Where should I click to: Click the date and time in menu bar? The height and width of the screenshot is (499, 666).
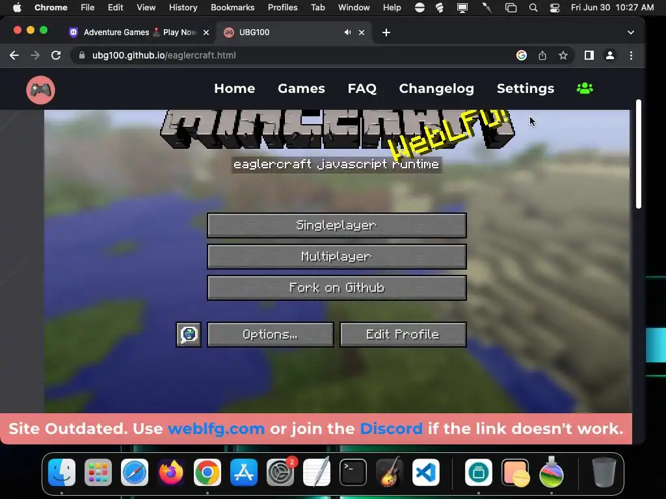pos(612,8)
